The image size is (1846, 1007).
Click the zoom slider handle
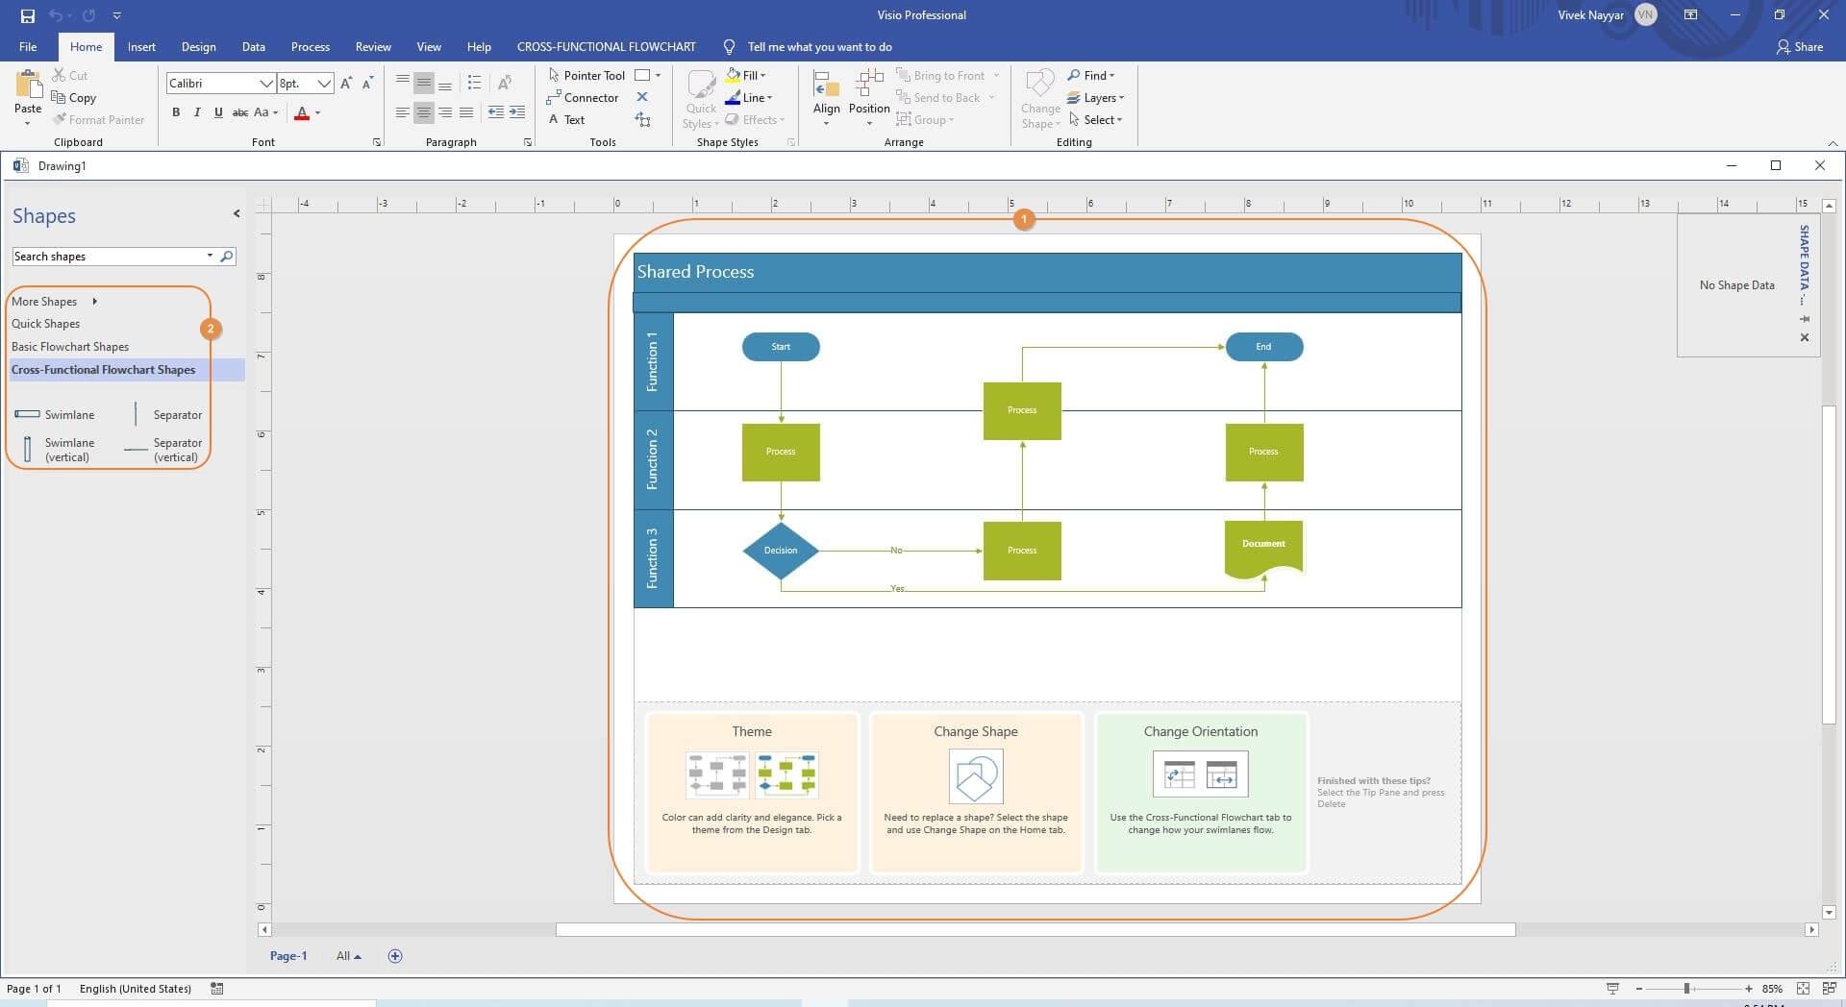[x=1686, y=988]
